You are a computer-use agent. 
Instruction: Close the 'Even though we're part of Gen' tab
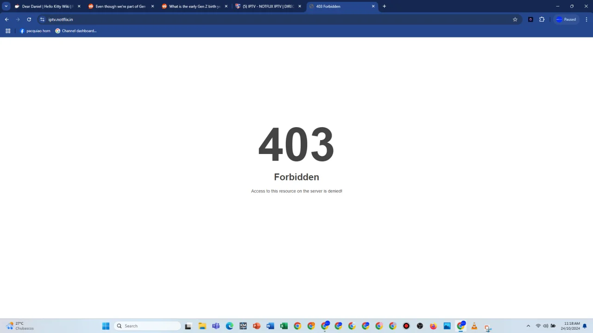(x=152, y=6)
